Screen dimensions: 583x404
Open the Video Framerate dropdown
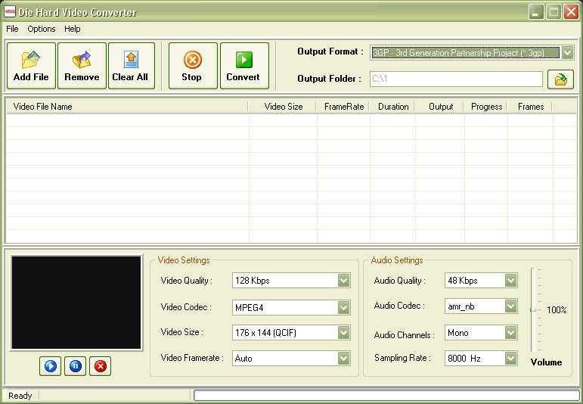[x=343, y=359]
